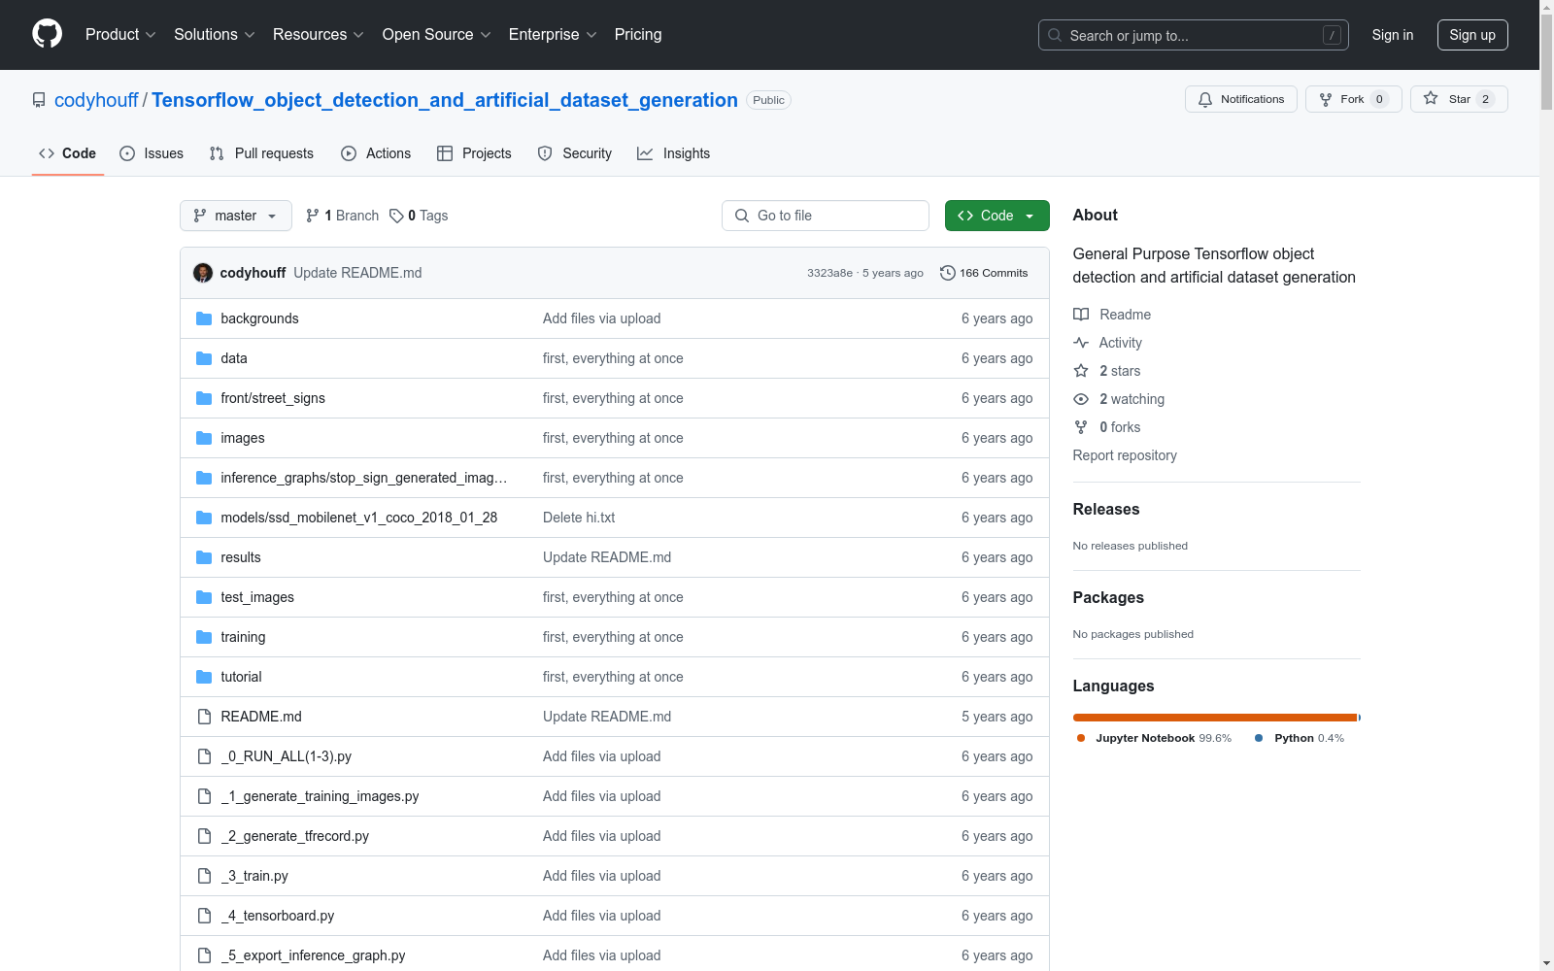Click the repository icon beside codyhouff
The height and width of the screenshot is (971, 1554).
[x=39, y=100]
